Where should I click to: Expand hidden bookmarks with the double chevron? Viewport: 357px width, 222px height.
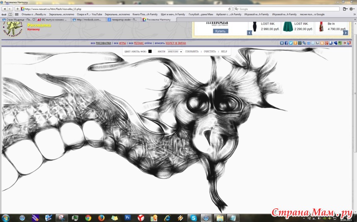point(354,14)
